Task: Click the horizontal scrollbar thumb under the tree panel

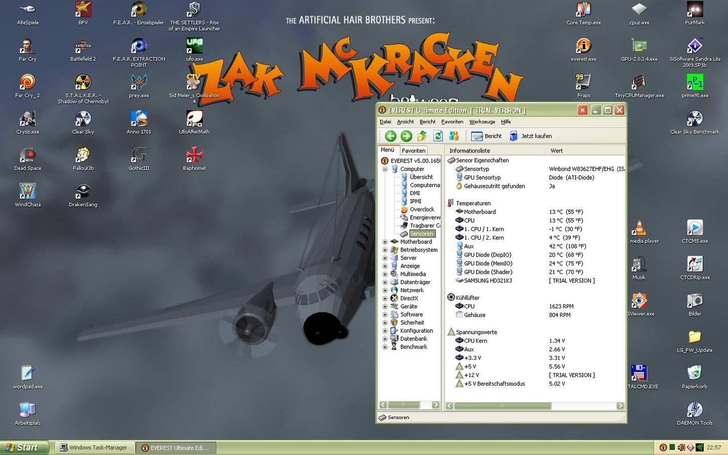Action: coord(403,405)
